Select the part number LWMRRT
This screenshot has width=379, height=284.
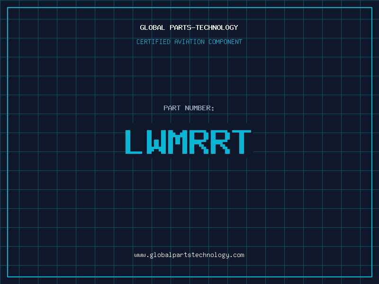(x=188, y=142)
